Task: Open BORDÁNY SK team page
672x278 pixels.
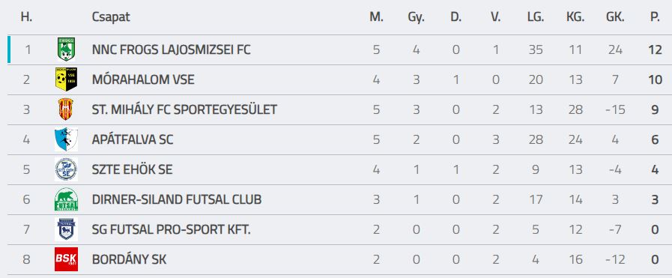Action: click(x=129, y=259)
